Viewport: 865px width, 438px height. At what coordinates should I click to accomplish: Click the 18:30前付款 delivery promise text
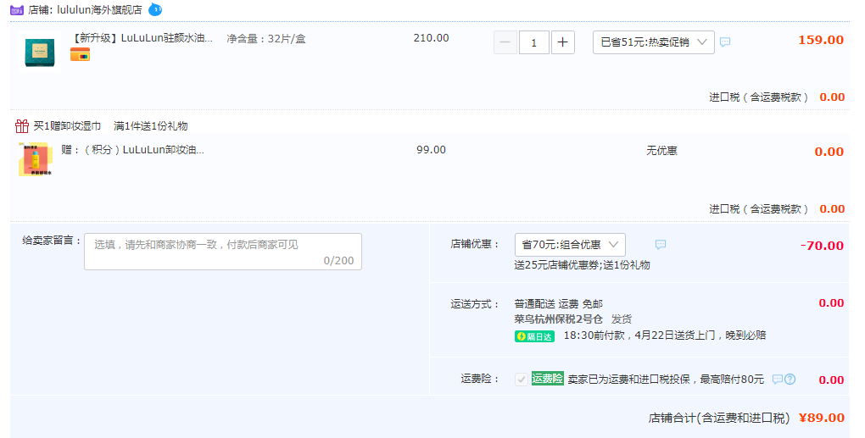[x=665, y=335]
